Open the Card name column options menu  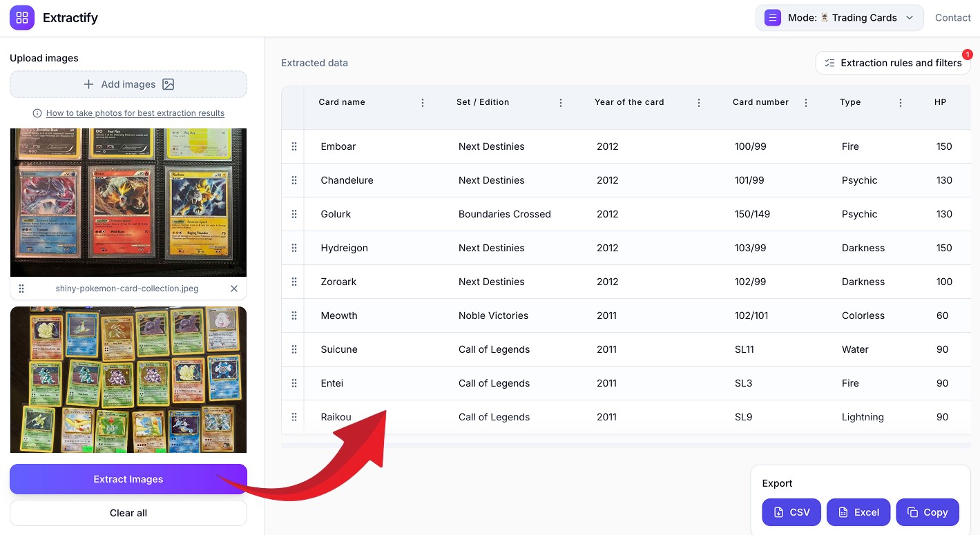point(423,103)
